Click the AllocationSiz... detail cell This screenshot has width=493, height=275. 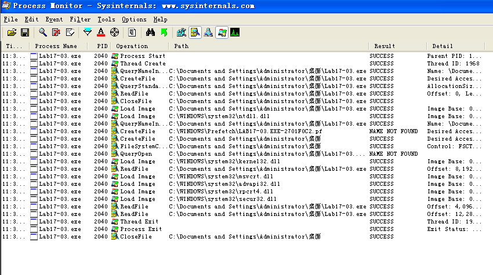coord(454,86)
